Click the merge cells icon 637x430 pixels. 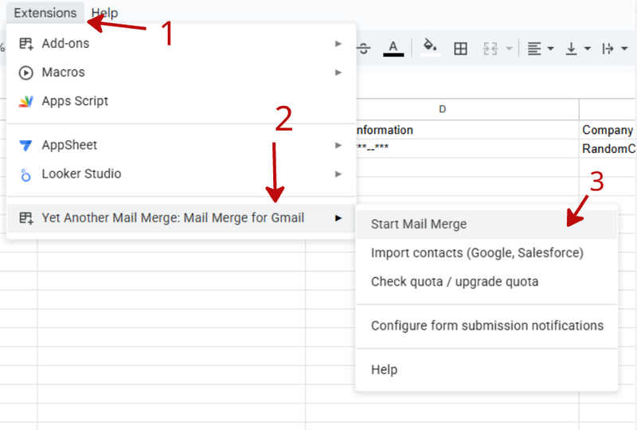pyautogui.click(x=490, y=49)
